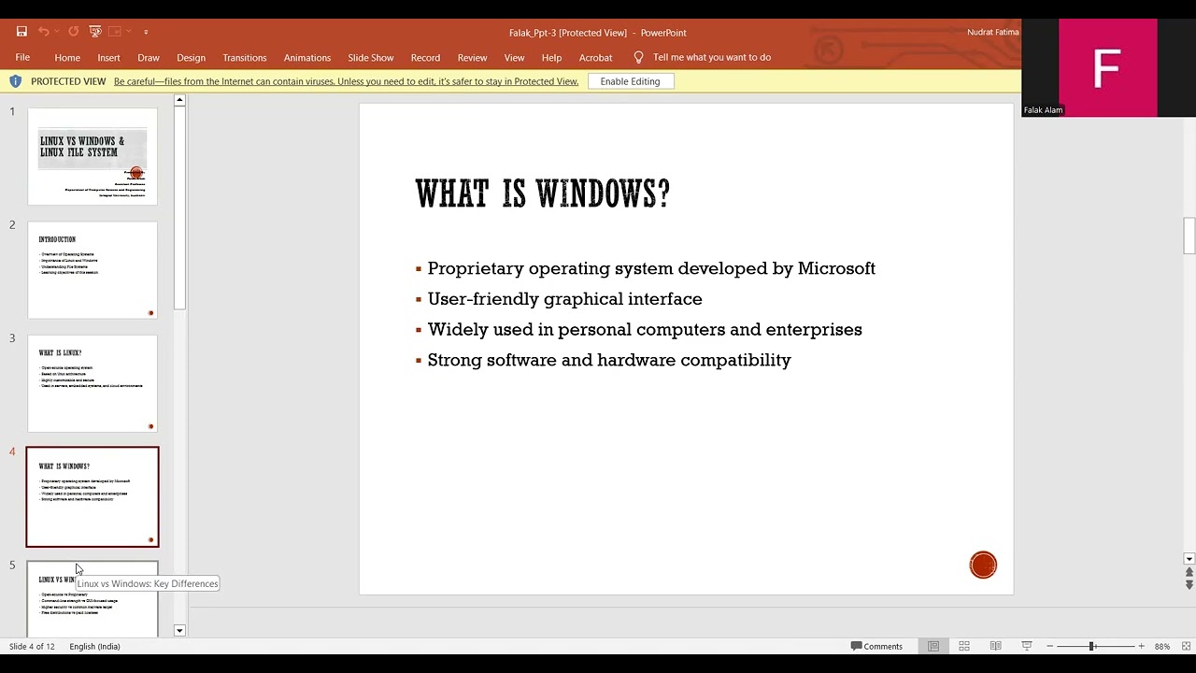Switch to the Review tab
1196x673 pixels.
tap(472, 57)
